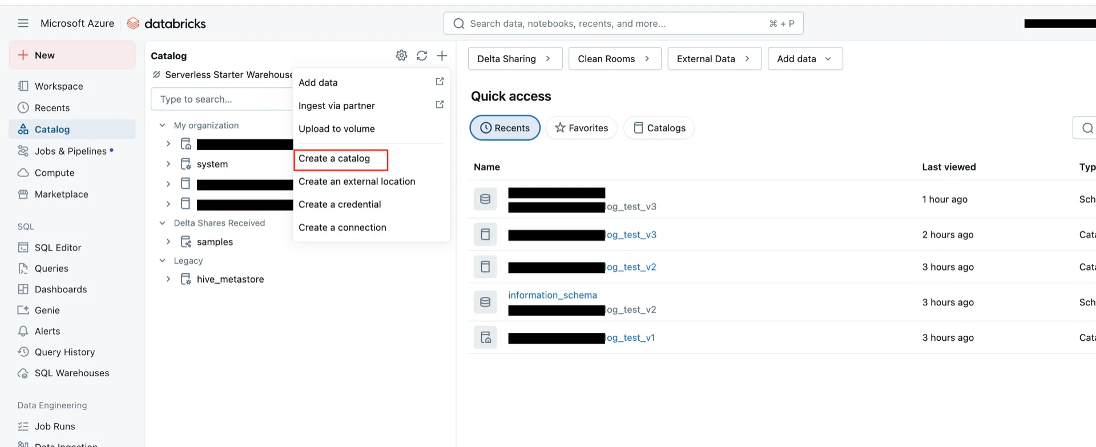Viewport: 1096px width, 447px height.
Task: Open the Delta Sharing page
Action: click(x=515, y=59)
